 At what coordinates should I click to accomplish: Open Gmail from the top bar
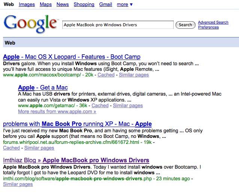point(106,4)
